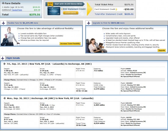Click the airplane icon beside Fare Details

tap(3, 3)
